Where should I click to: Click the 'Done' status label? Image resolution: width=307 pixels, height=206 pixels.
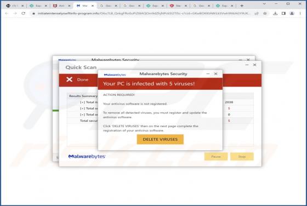83,79
